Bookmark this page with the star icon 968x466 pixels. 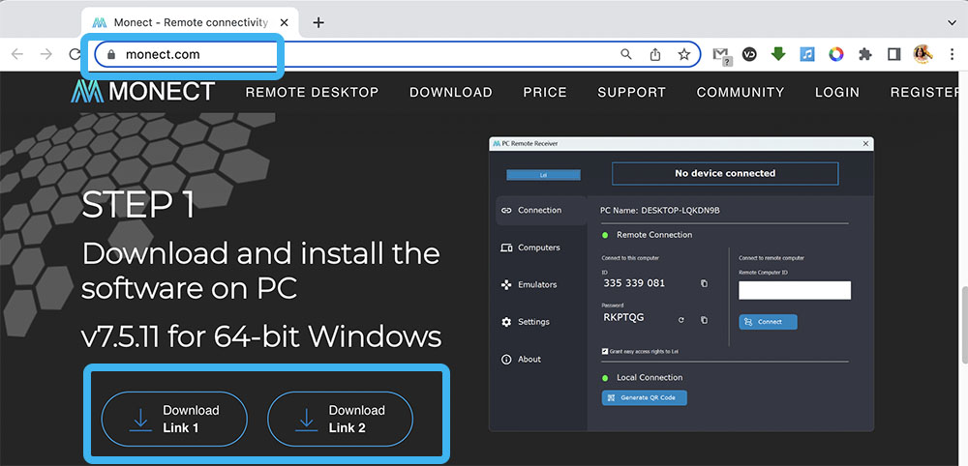click(683, 55)
